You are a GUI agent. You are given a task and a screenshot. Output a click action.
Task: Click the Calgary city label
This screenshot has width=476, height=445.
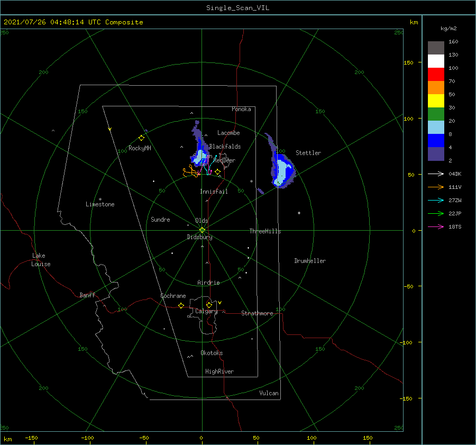click(x=206, y=311)
